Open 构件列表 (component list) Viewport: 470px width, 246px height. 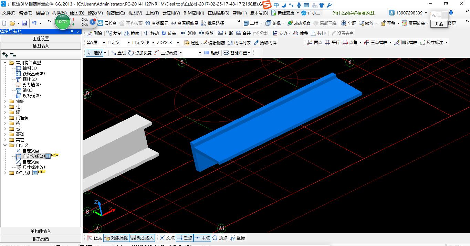click(239, 43)
